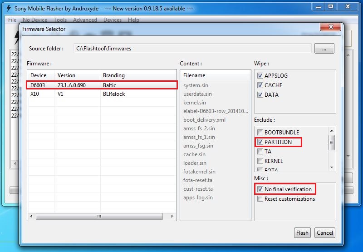Toggle No final verification checkbox
Image resolution: width=363 pixels, height=252 pixels.
260,189
